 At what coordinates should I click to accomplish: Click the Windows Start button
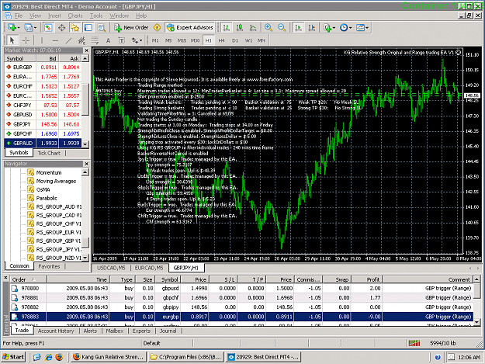click(13, 357)
